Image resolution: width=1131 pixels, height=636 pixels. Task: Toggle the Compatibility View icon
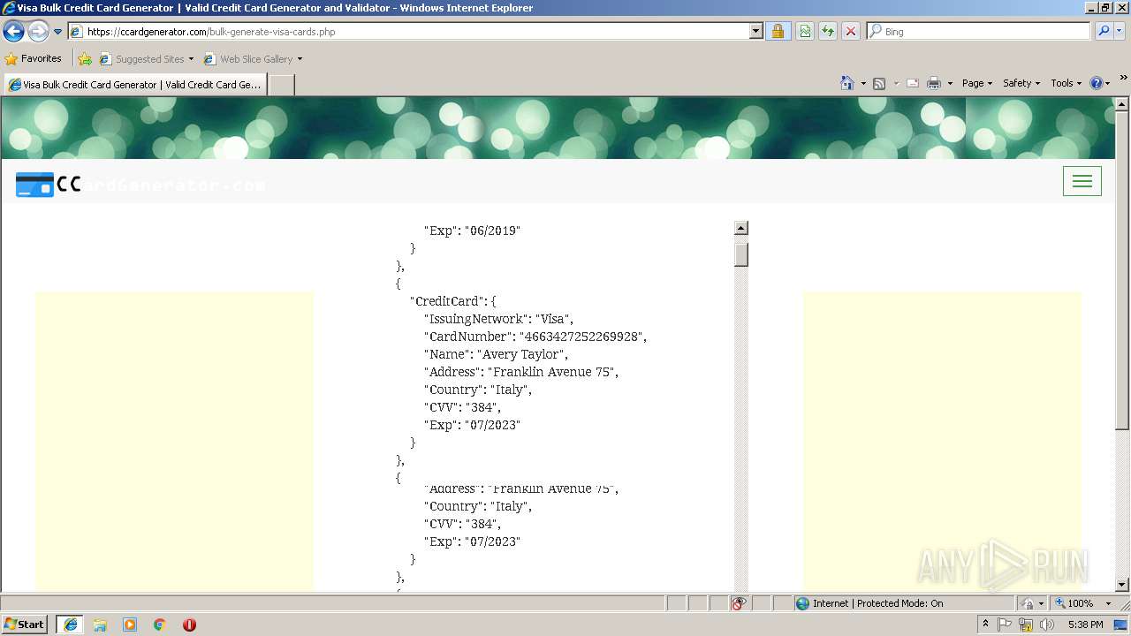(x=805, y=32)
